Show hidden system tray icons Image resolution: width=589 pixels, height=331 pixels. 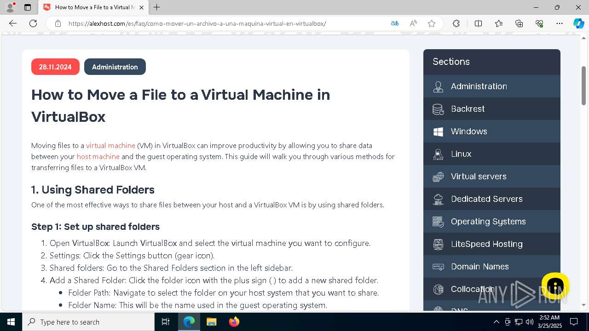click(x=496, y=322)
